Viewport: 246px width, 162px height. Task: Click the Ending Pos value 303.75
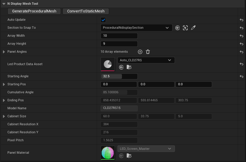pyautogui.click(x=194, y=100)
